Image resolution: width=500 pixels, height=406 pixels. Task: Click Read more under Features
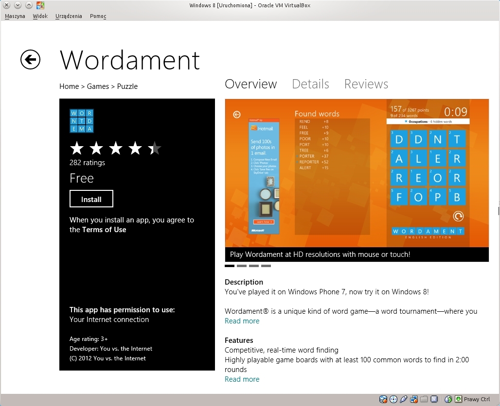pyautogui.click(x=242, y=379)
